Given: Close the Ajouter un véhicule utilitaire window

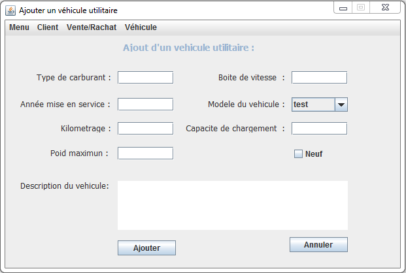Looking at the screenshot, I should [x=385, y=7].
